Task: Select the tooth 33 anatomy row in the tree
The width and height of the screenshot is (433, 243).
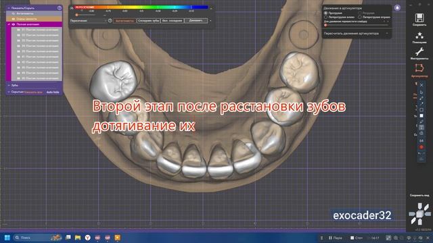Action: (37, 40)
